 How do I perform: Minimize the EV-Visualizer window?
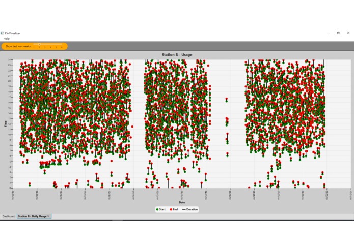(x=328, y=33)
